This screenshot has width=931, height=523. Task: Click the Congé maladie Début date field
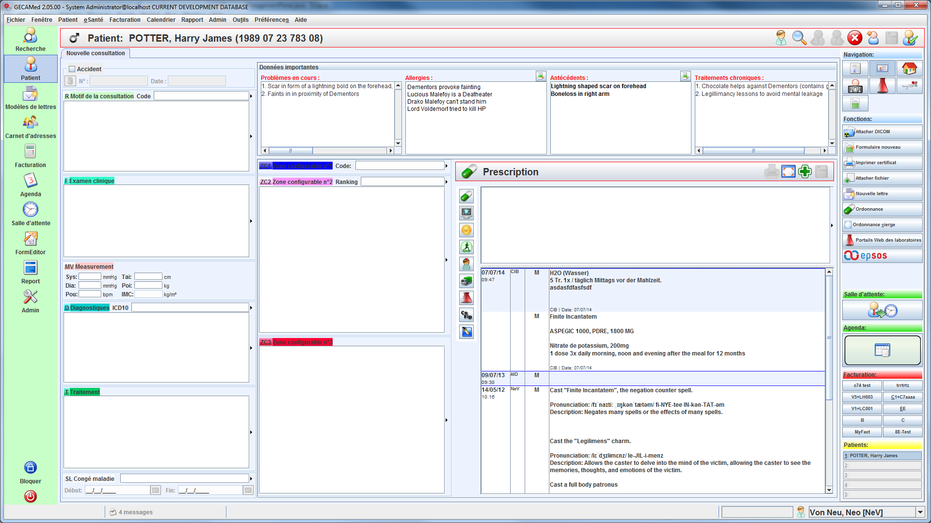(x=116, y=491)
